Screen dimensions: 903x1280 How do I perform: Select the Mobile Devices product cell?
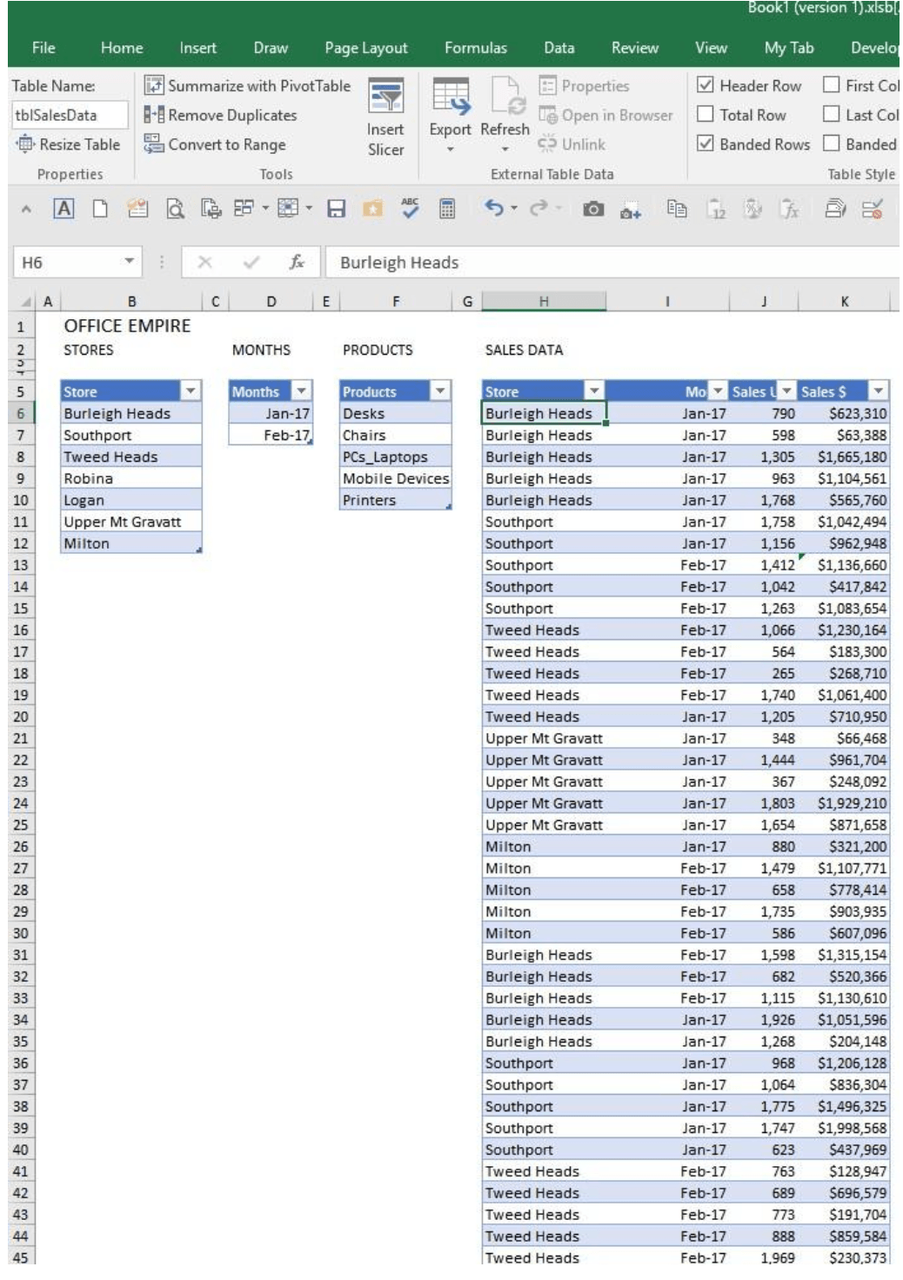click(396, 478)
